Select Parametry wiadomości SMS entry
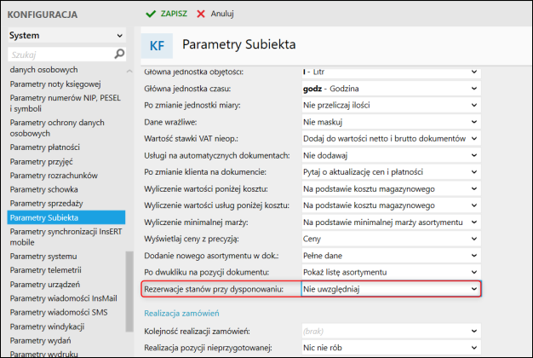Image resolution: width=533 pixels, height=358 pixels. pyautogui.click(x=59, y=313)
